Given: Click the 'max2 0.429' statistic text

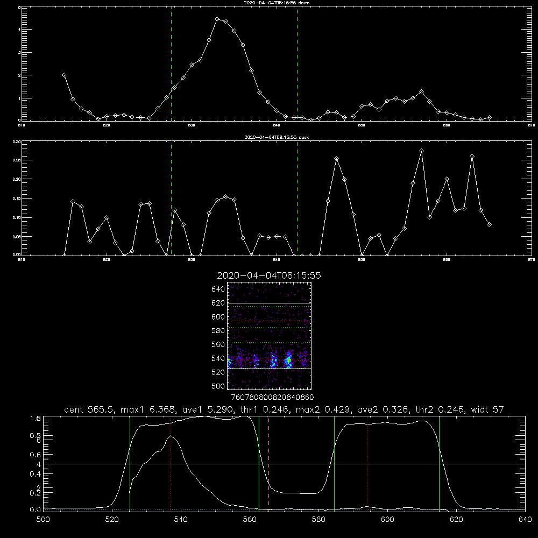Looking at the screenshot, I should tap(321, 409).
